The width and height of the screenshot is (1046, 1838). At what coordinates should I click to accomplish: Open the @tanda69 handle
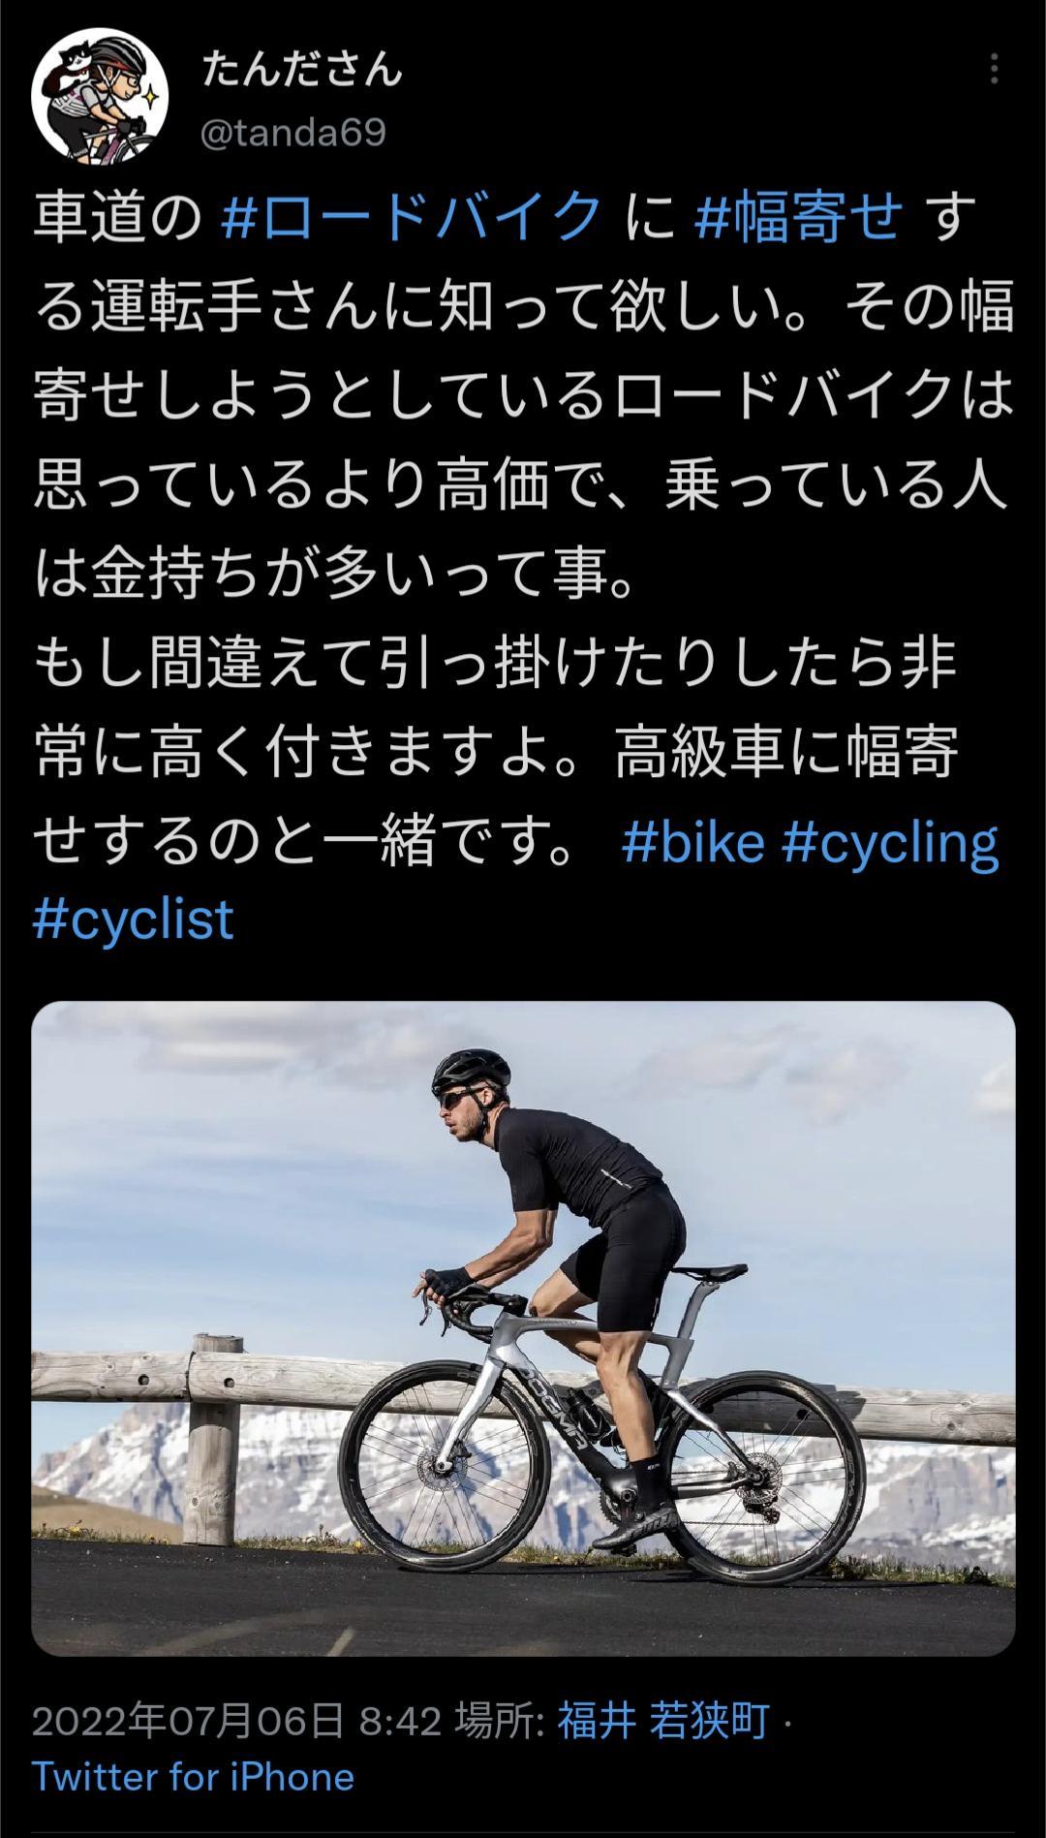click(x=293, y=133)
